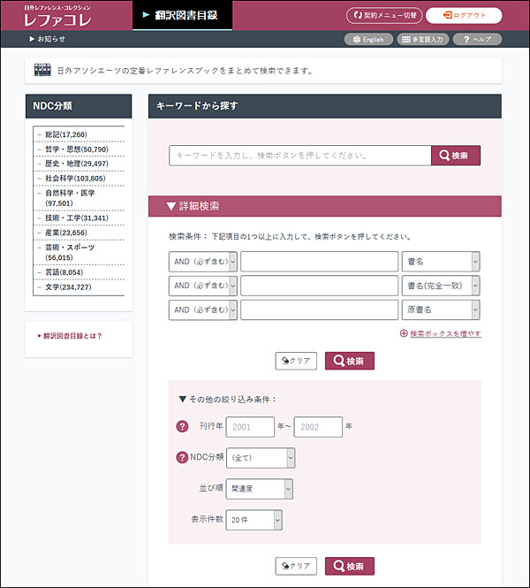The height and width of the screenshot is (588, 530).
Task: Expand お知らせ in the navigation bar
Action: point(48,40)
